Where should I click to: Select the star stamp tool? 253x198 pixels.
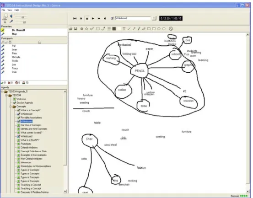pos(86,29)
